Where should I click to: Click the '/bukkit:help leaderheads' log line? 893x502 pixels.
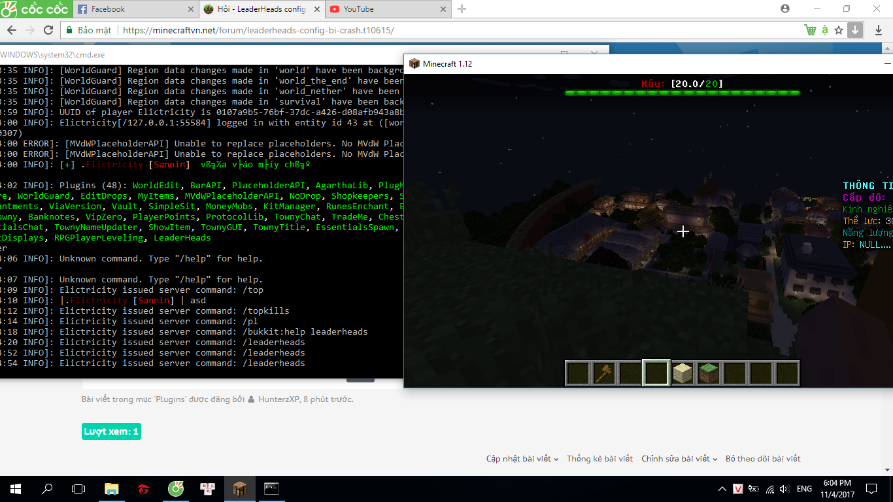click(x=184, y=332)
